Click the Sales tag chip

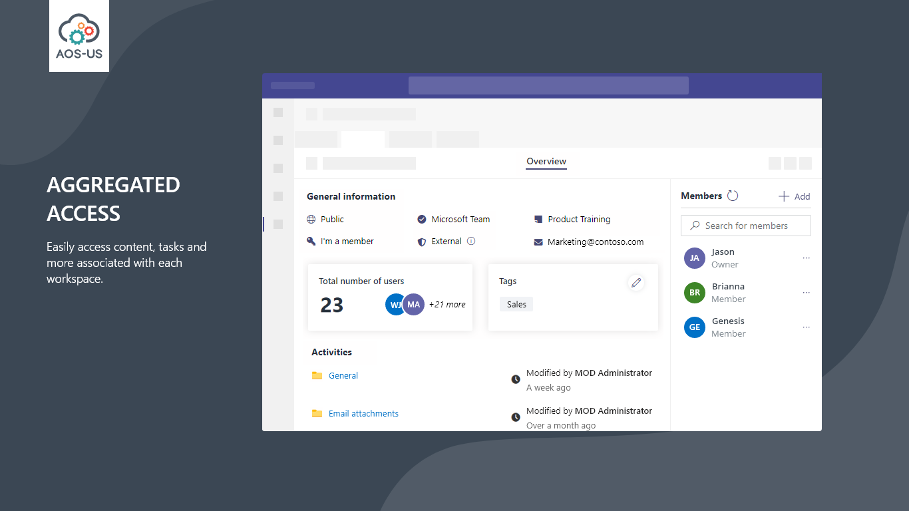516,305
